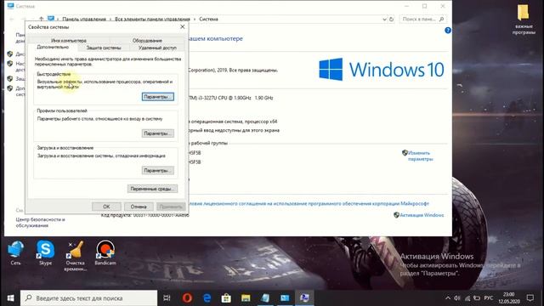Click Панель управления breadcrumb
The image size is (544, 306).
pyautogui.click(x=84, y=19)
